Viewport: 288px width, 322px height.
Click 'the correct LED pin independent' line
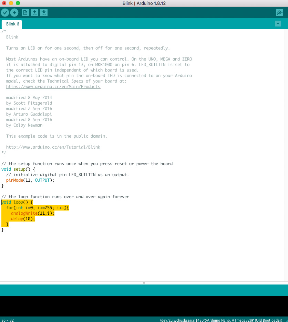point(72,70)
